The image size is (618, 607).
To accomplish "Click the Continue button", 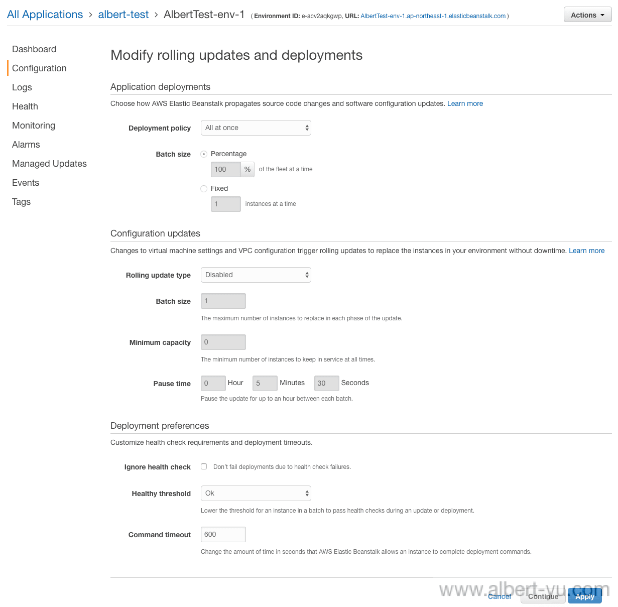I will [543, 596].
